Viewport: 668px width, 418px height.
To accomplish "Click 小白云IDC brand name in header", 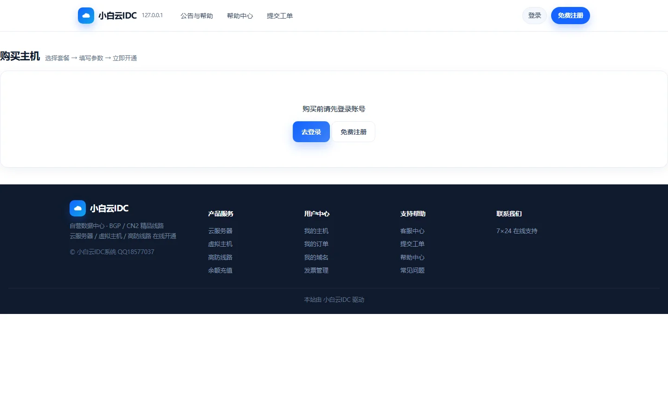I will (117, 15).
